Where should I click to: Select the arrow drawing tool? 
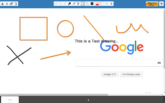point(69,4)
